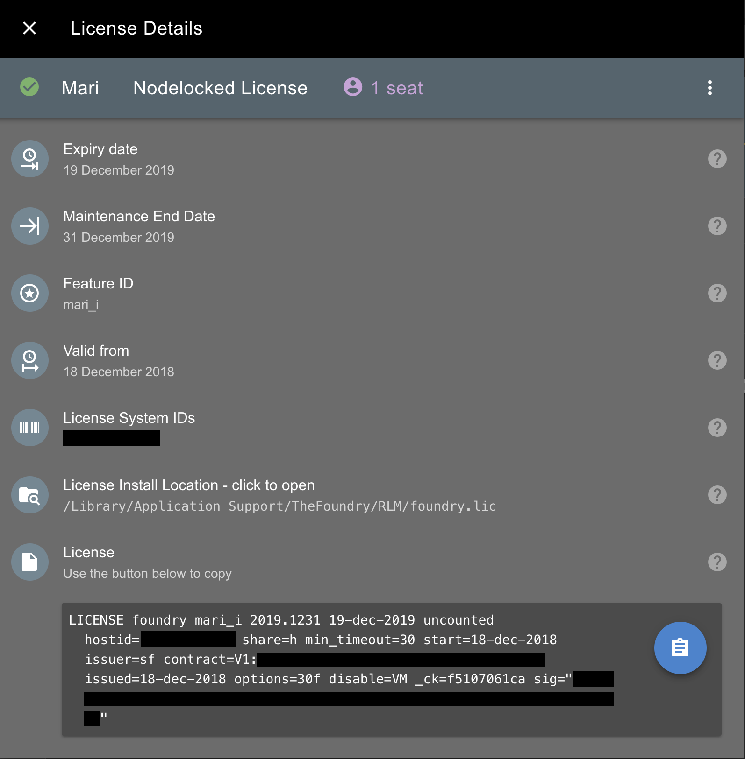The image size is (745, 759).
Task: Click the green valid license checkmark
Action: (29, 87)
